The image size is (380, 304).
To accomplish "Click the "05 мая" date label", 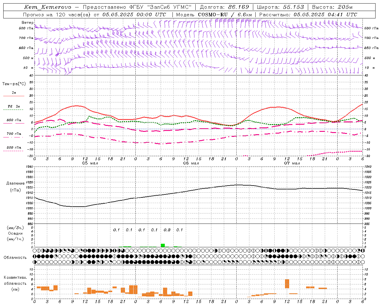I will click(x=90, y=163).
